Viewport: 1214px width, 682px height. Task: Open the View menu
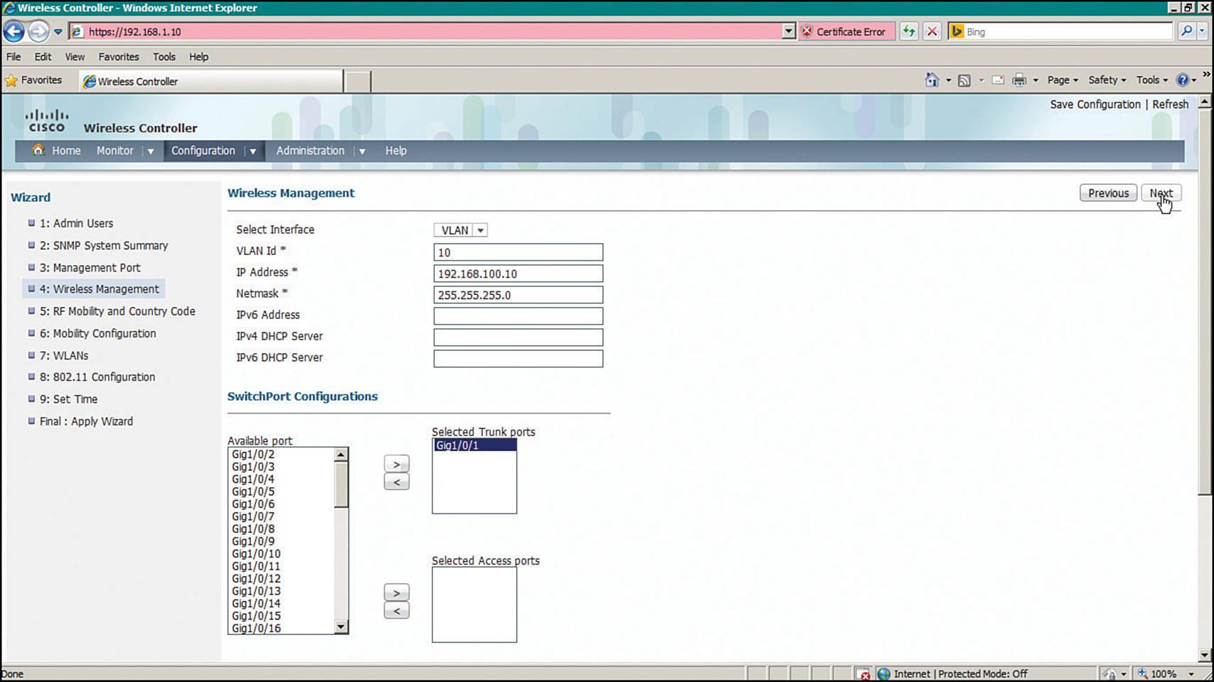tap(75, 57)
